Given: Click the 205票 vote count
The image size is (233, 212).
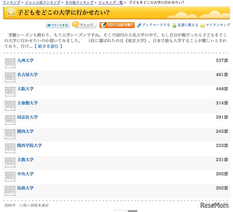Looking at the screenshot, I should [222, 174].
